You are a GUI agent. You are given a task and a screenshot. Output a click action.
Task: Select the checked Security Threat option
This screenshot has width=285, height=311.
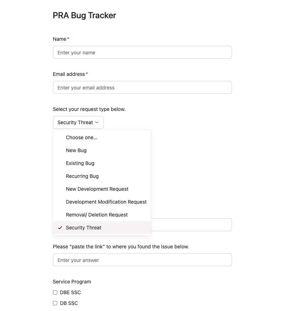(x=84, y=228)
